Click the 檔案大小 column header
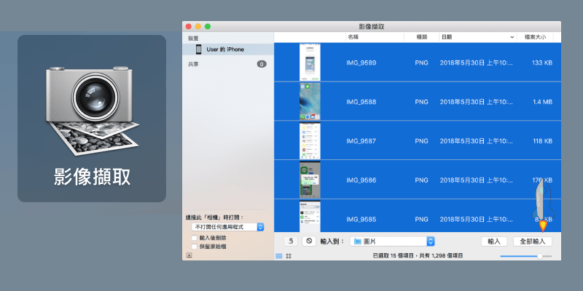Screen dimensions: 583x291 pos(536,36)
